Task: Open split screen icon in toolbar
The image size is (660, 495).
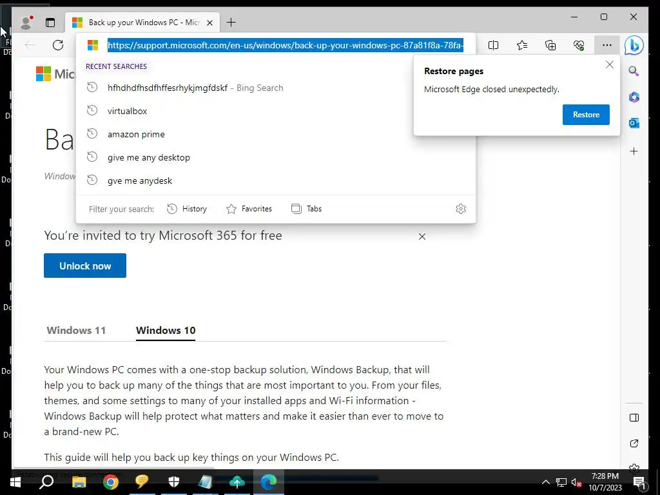Action: [x=493, y=45]
